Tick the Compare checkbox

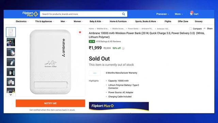coord(190,29)
